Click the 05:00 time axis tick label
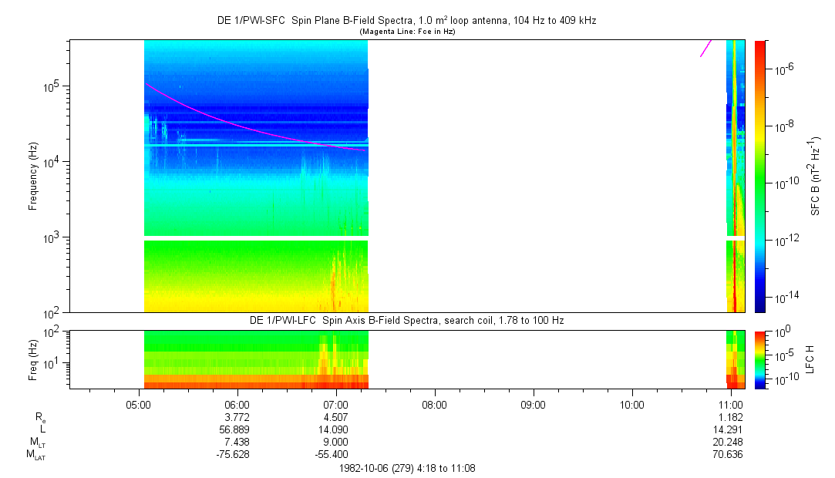The height and width of the screenshot is (478, 835). (x=138, y=404)
